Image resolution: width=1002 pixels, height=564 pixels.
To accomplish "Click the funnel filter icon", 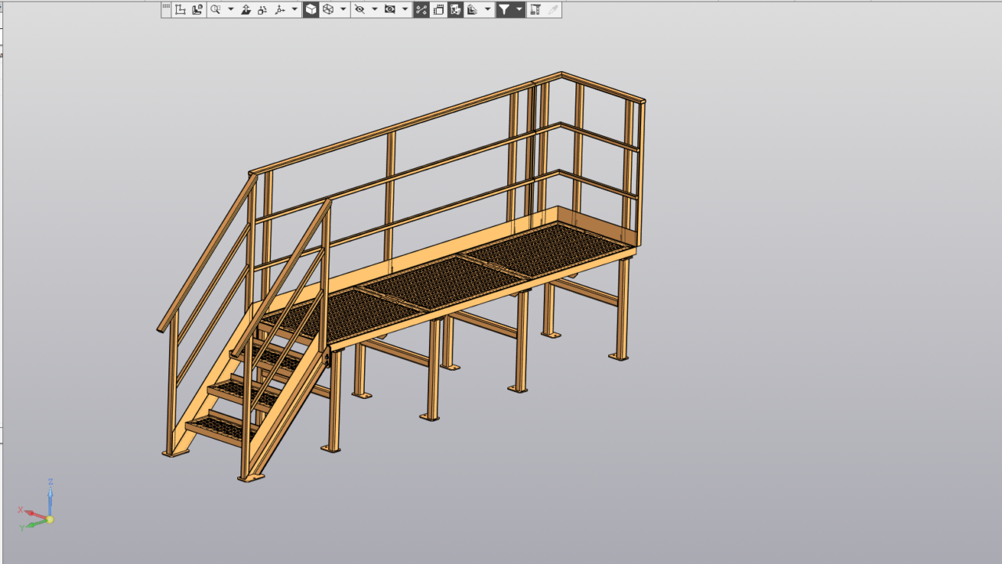I will [x=504, y=9].
